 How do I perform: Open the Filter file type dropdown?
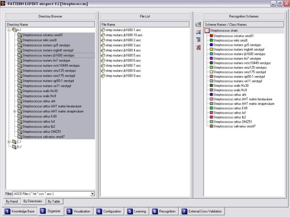92,194
